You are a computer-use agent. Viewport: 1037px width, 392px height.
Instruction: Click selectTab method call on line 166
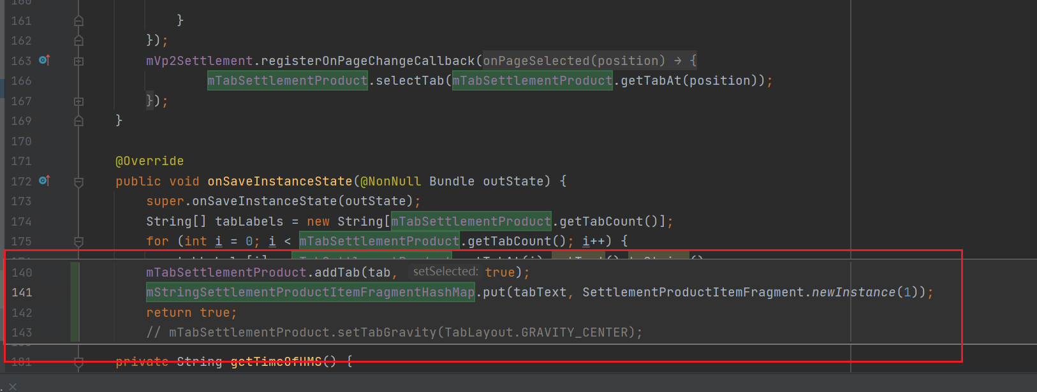[x=409, y=81]
